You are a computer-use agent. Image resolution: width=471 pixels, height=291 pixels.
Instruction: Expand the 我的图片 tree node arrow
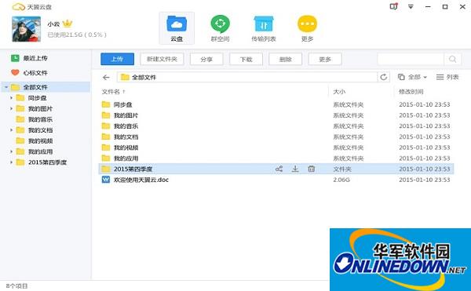pyautogui.click(x=11, y=108)
